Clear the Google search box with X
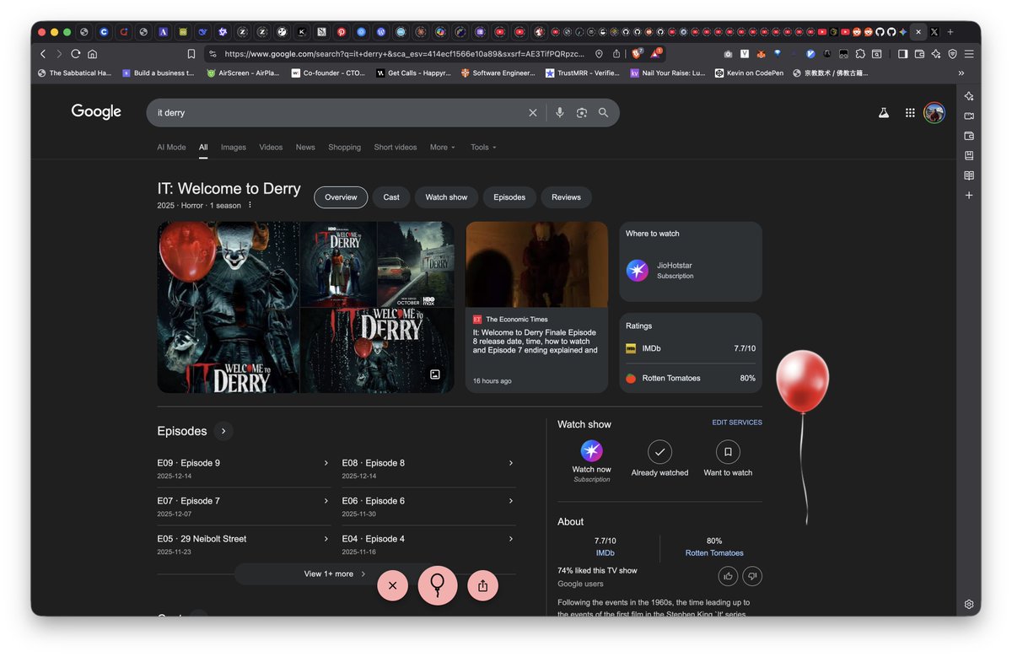 point(532,113)
